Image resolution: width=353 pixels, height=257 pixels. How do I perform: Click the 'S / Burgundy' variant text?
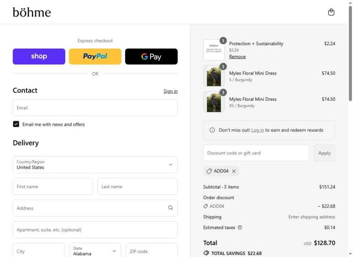pos(240,79)
